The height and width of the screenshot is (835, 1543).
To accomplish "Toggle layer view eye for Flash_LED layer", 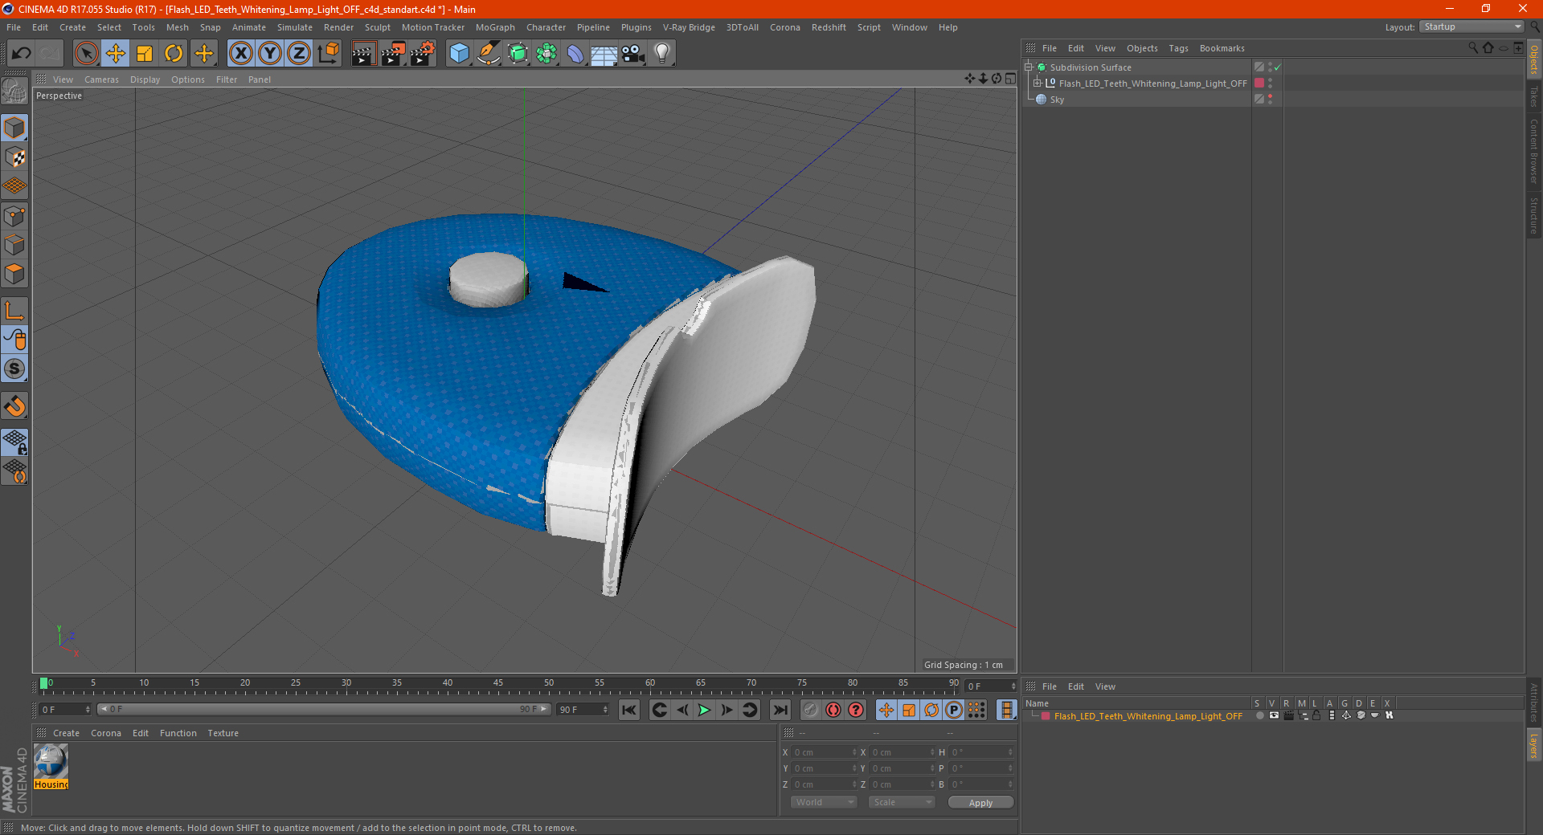I will [x=1274, y=715].
